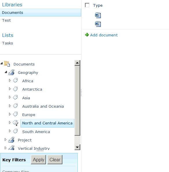
Task: Open the Test library in the sidebar
Action: [6, 20]
